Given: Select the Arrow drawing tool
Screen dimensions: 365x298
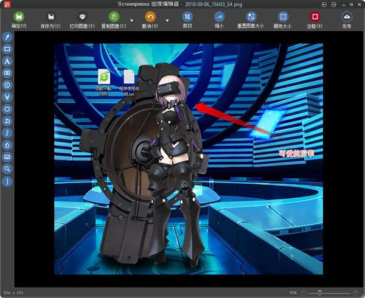Looking at the screenshot, I should [7, 37].
